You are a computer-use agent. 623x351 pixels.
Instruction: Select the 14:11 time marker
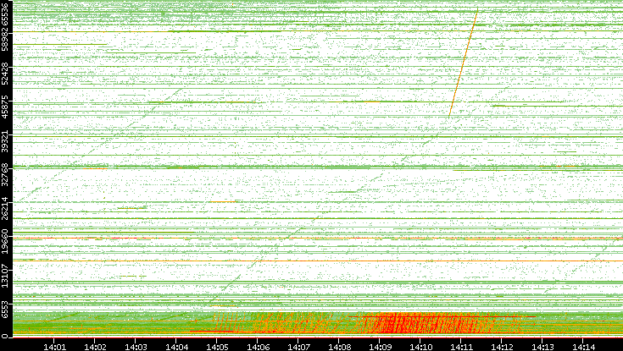(x=461, y=346)
